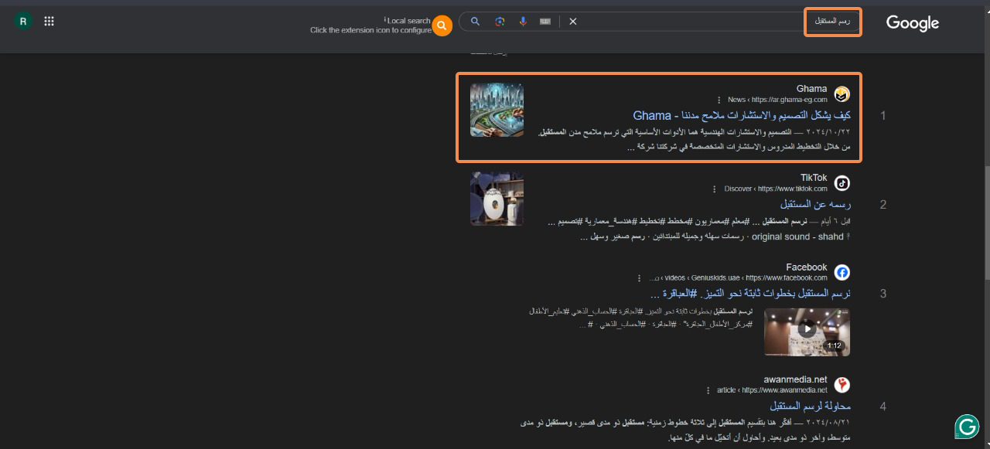
Task: Search by image with Google Lens
Action: tap(500, 22)
